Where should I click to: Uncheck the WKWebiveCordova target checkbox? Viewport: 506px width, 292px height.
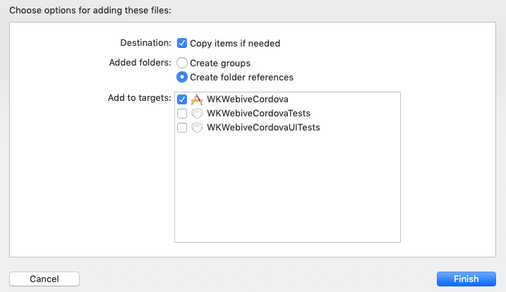coord(182,99)
